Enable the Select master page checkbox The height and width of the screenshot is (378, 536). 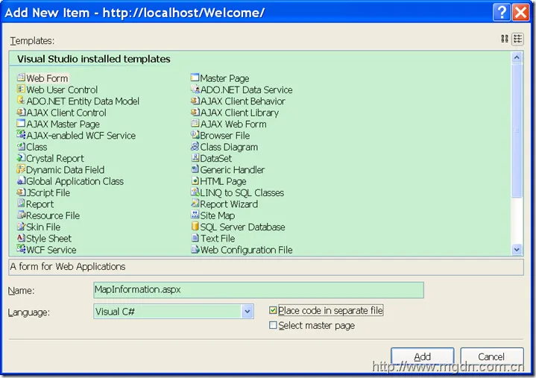click(x=273, y=325)
